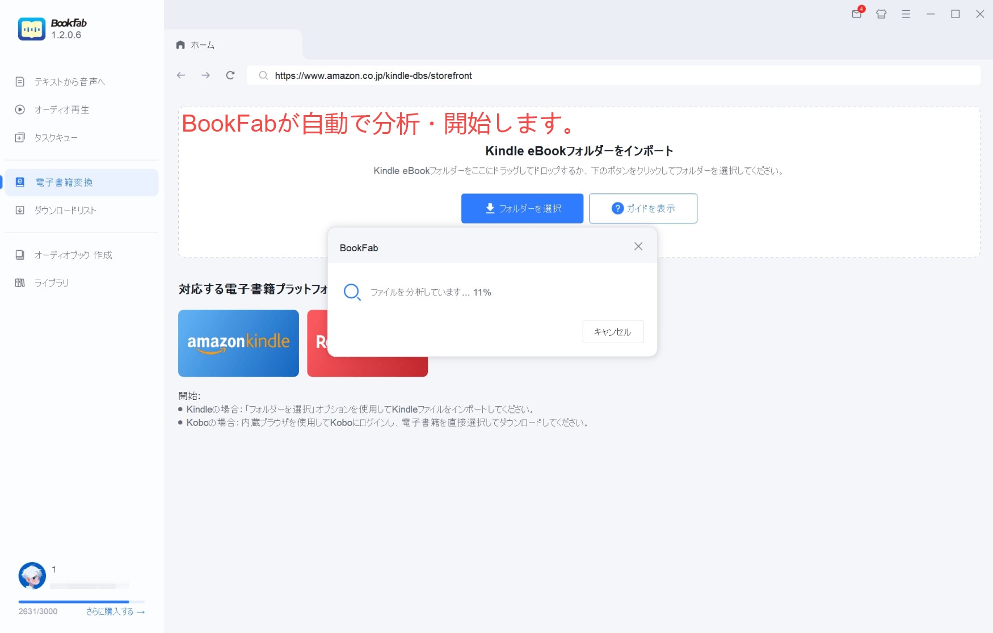Click キャンセル in the BookFab dialog

613,332
